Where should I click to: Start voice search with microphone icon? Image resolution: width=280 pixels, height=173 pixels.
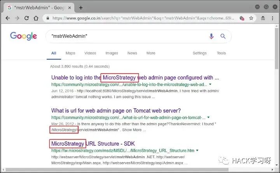[211, 36]
